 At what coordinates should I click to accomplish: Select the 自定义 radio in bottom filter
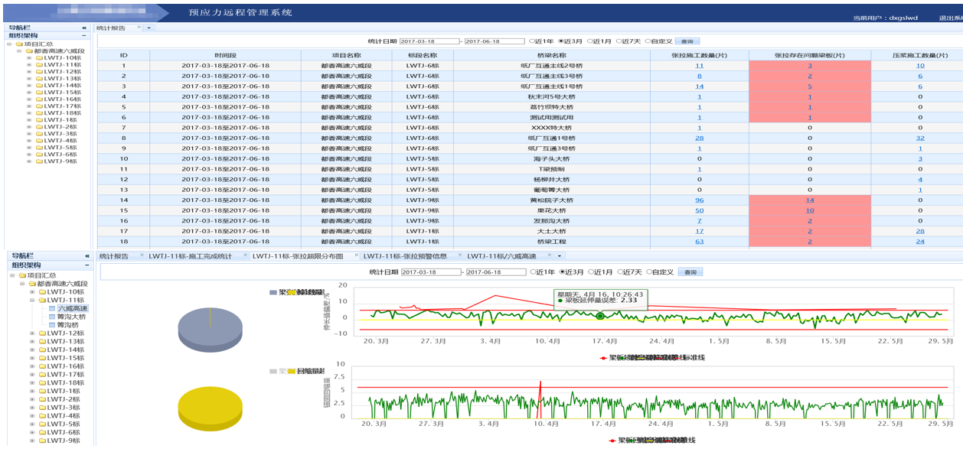coord(649,272)
